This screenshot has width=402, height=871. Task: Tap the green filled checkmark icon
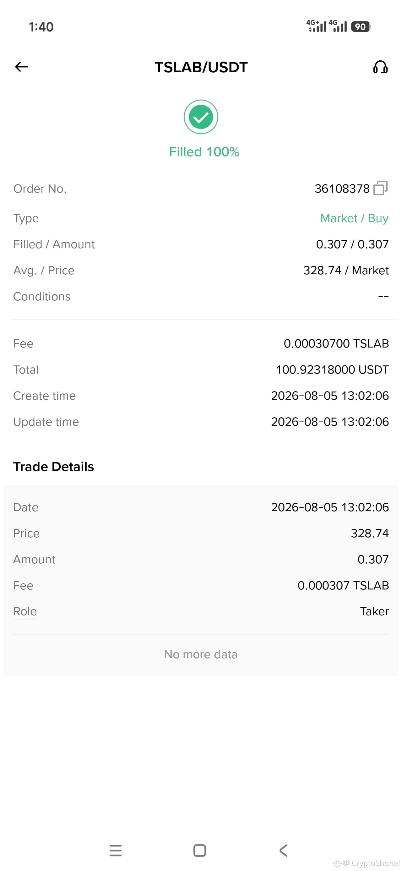[x=201, y=117]
